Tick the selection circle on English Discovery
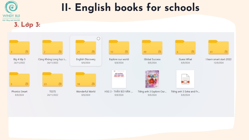 [98, 39]
